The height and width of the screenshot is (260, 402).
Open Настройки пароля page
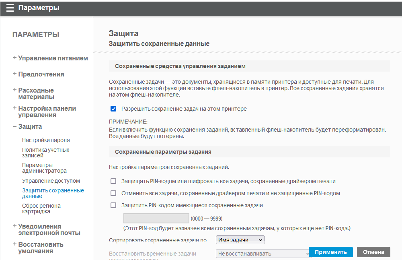[46, 140]
